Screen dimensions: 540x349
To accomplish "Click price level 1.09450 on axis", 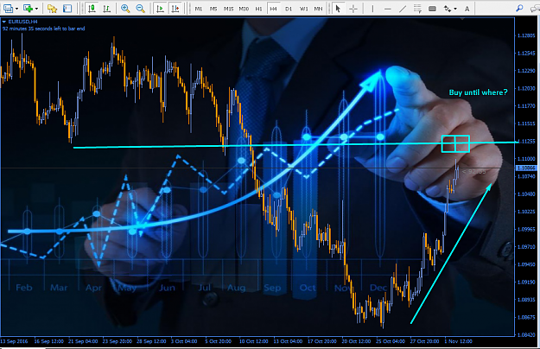I will click(x=527, y=264).
